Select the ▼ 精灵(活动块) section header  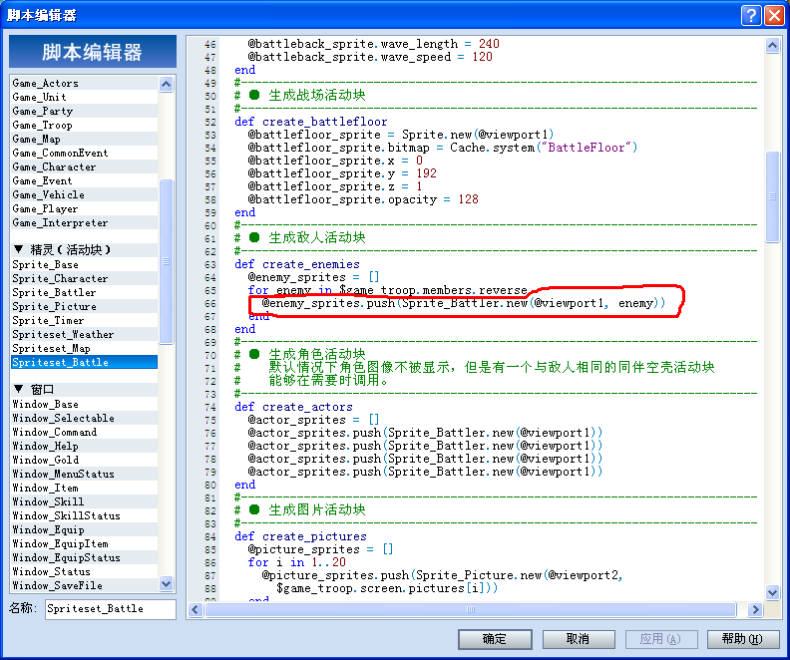84,249
